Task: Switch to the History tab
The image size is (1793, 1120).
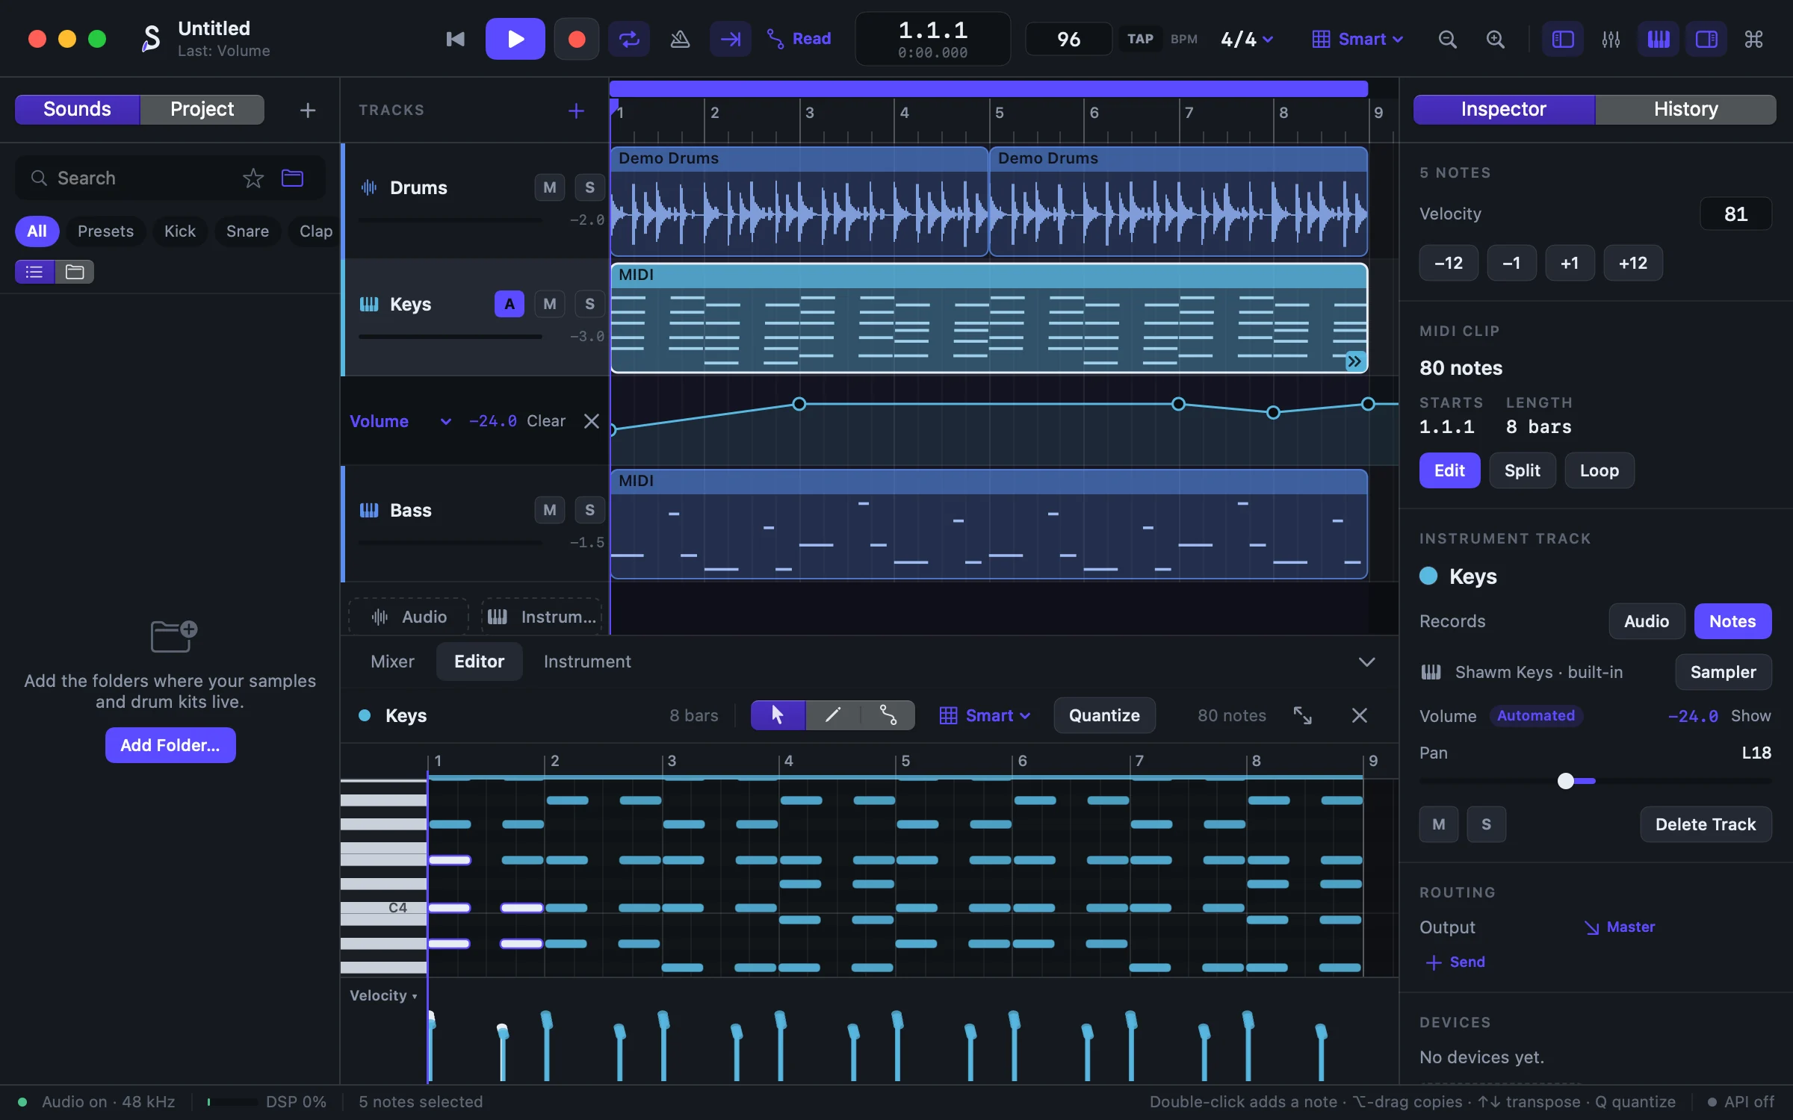Action: (x=1685, y=109)
